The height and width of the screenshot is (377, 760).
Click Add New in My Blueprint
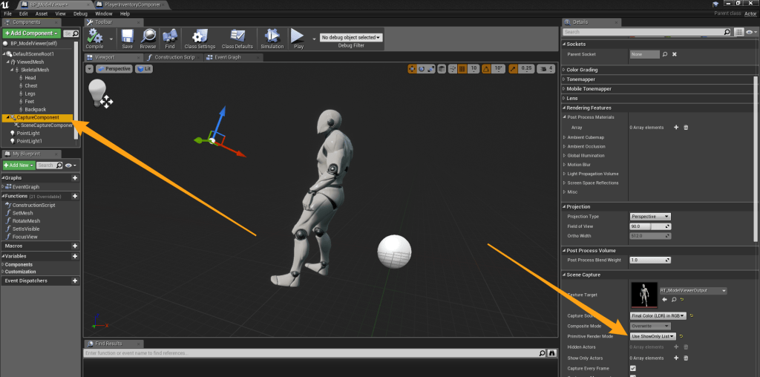pyautogui.click(x=19, y=165)
